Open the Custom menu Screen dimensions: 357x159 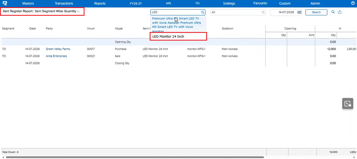(x=285, y=4)
